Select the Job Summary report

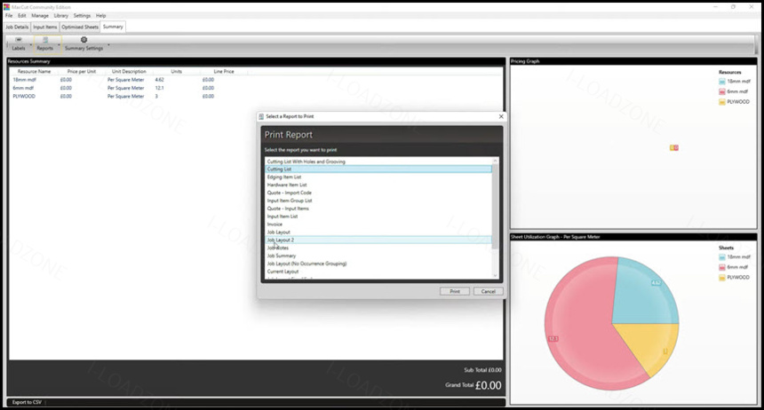pyautogui.click(x=378, y=256)
